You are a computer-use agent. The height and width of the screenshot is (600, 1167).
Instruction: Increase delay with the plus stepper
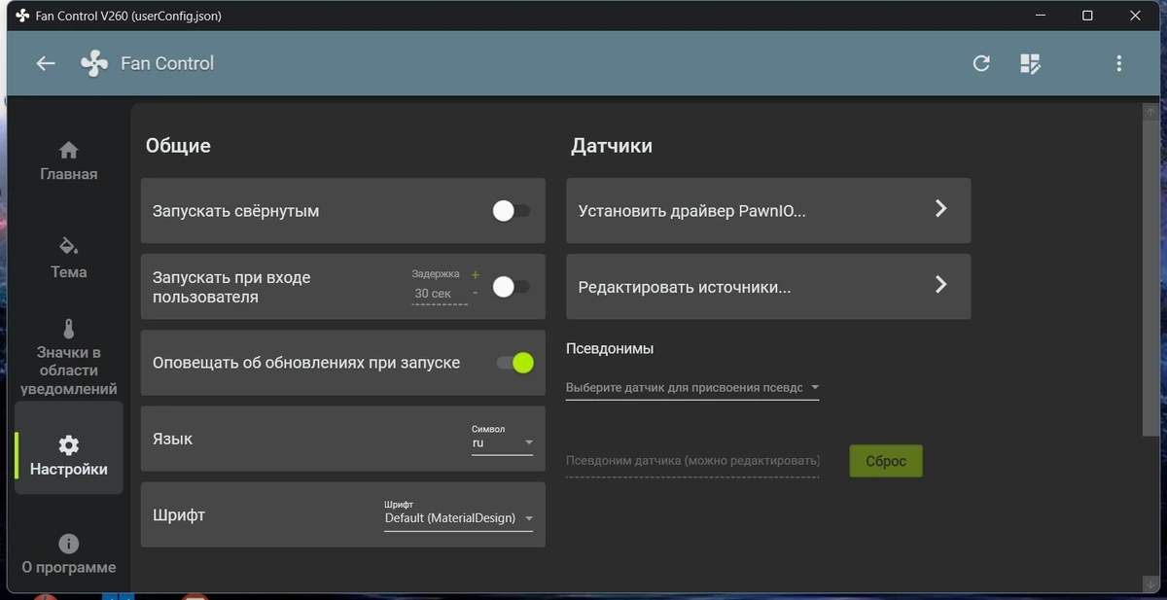[x=476, y=275]
